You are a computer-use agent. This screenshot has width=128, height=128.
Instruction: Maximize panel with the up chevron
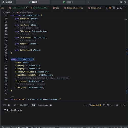coord(121,105)
